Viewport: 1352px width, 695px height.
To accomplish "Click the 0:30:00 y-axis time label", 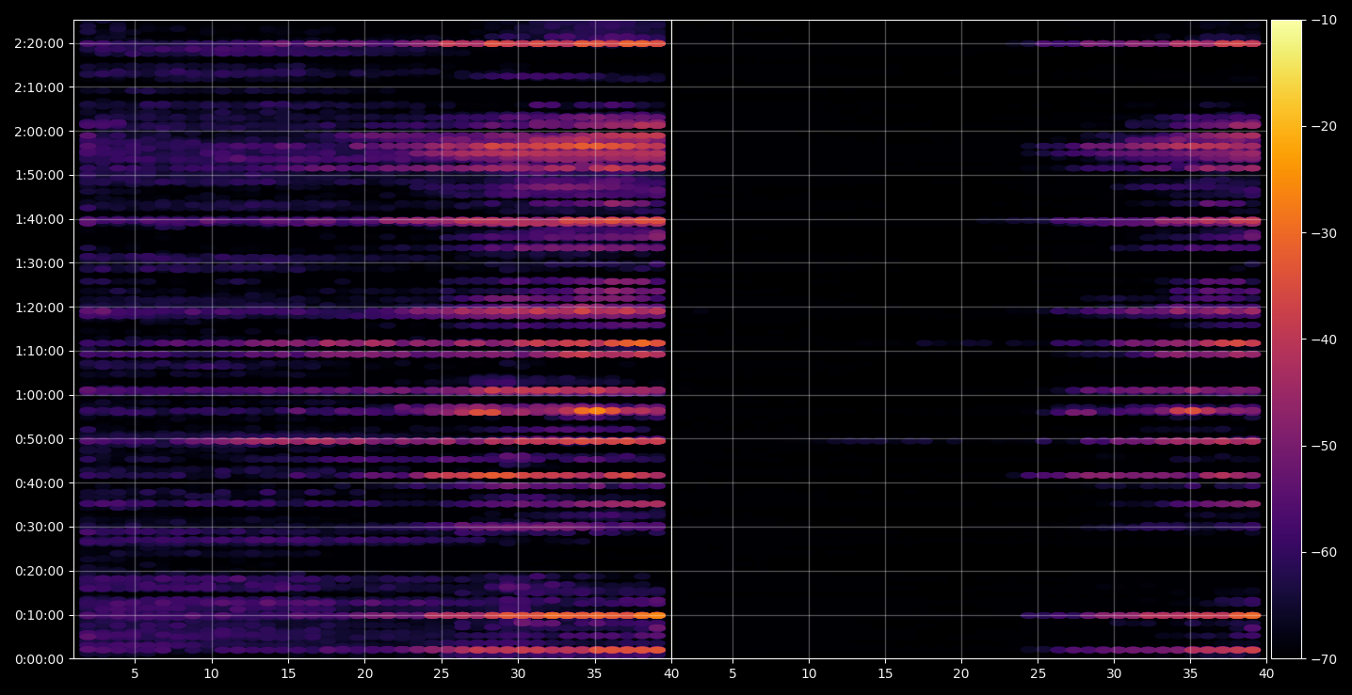I will tap(40, 527).
